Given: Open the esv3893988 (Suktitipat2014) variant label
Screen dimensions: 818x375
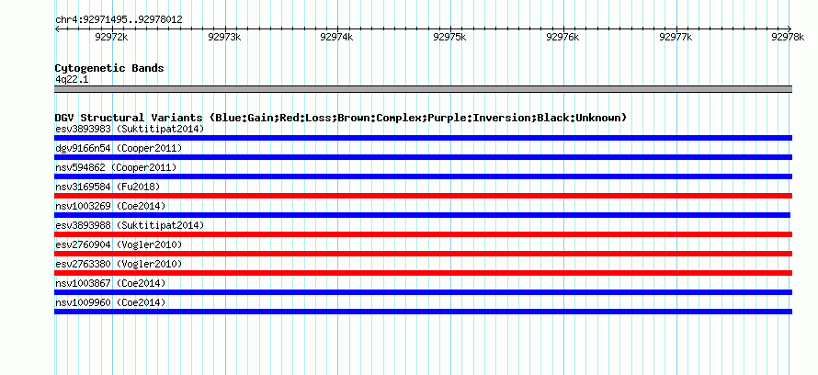Looking at the screenshot, I should (130, 225).
